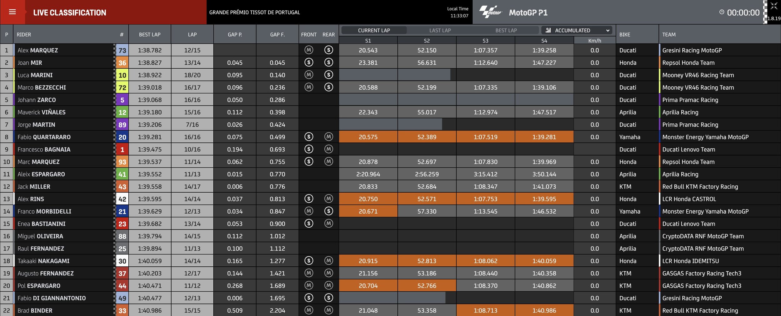Click Johann Zarco's Prima Pramac Racing team name
This screenshot has height=316, width=781.
690,100
